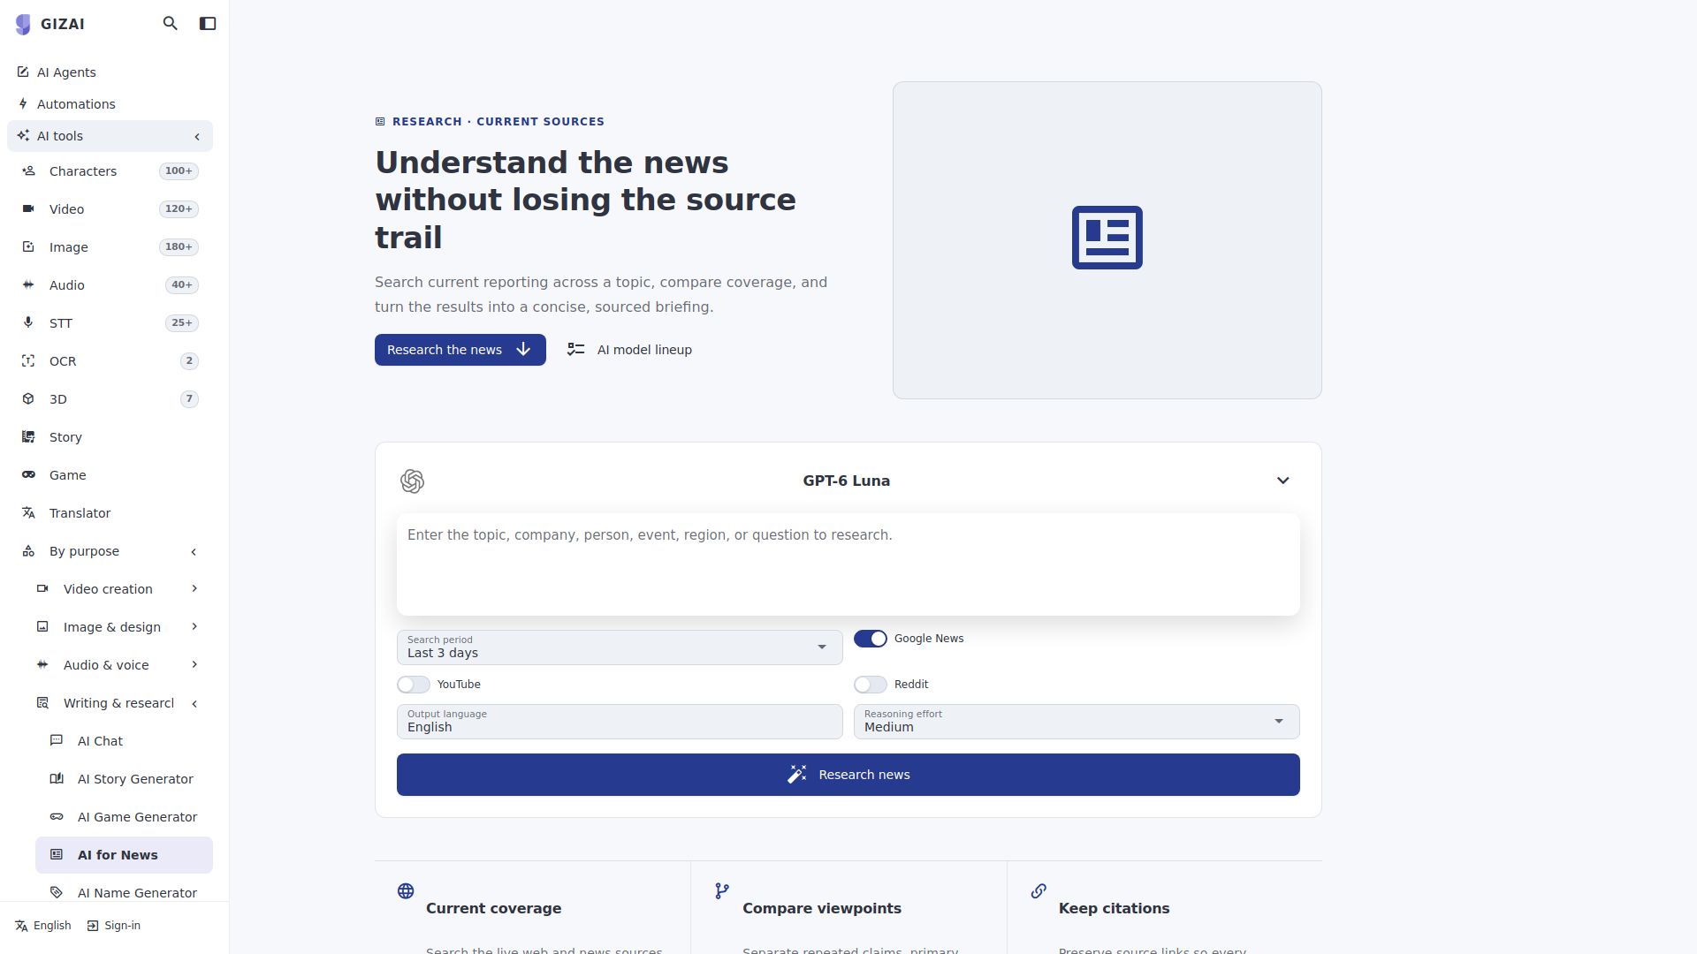This screenshot has height=954, width=1697.
Task: Click the large newspaper icon in the preview
Action: 1107,238
